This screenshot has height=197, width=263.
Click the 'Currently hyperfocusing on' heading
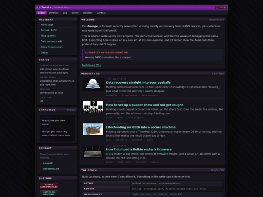pyautogui.click(x=106, y=53)
